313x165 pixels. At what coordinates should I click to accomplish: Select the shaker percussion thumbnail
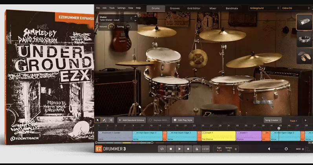tap(304, 22)
